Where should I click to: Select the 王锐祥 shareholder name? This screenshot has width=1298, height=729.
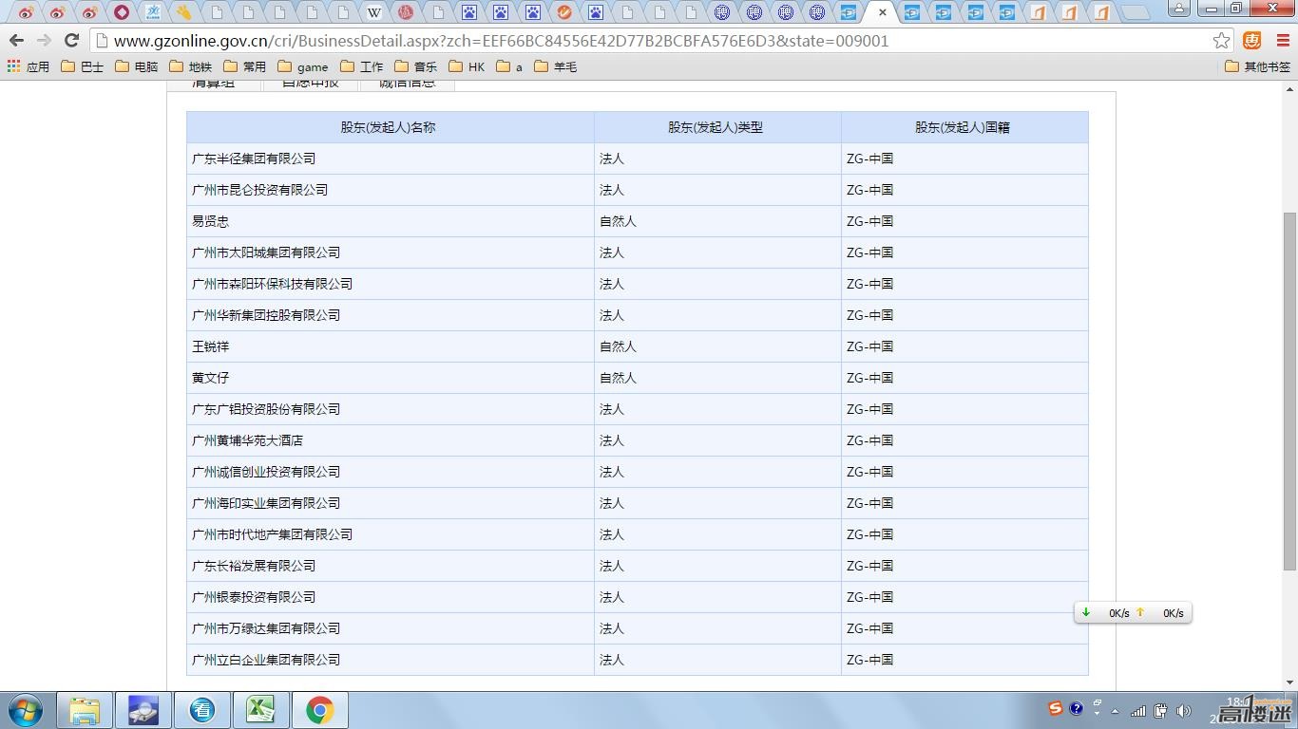pyautogui.click(x=211, y=346)
